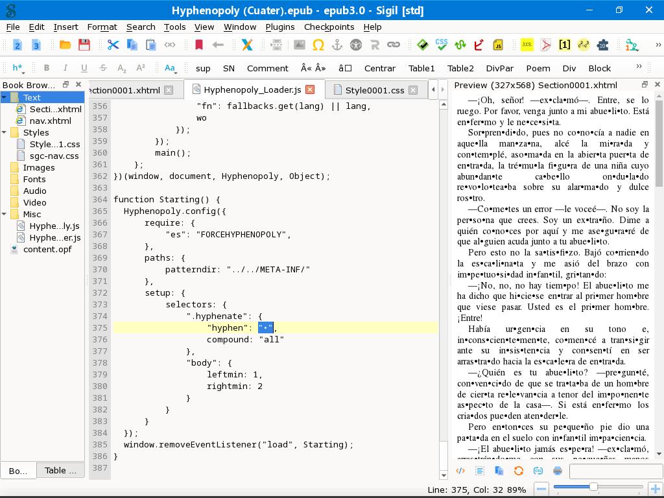Click the anchor Insert ID icon
This screenshot has height=498, width=664.
337,45
